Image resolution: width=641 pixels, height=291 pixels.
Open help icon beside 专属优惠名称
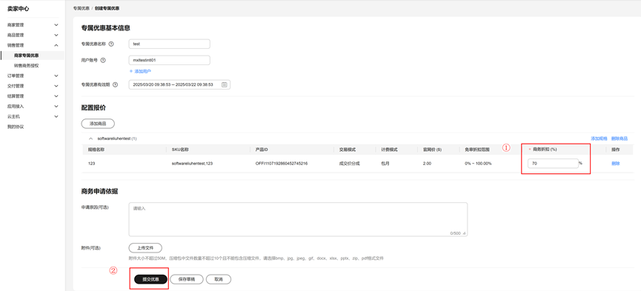coord(111,44)
